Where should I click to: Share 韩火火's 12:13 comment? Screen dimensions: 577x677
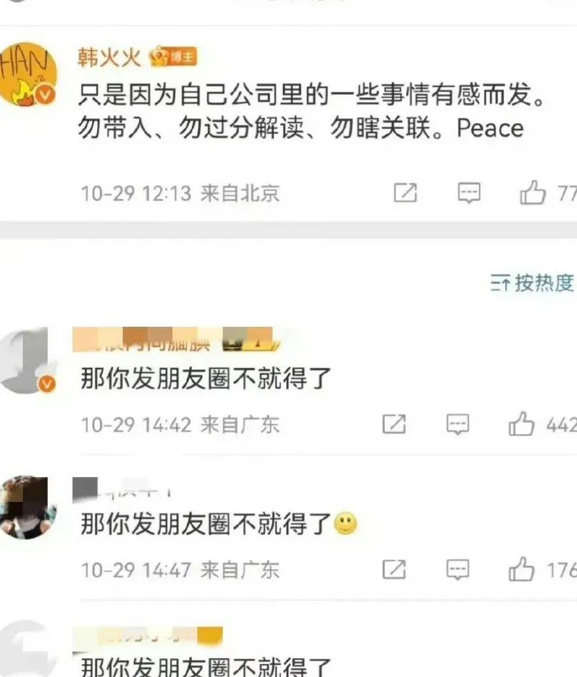[x=406, y=193]
